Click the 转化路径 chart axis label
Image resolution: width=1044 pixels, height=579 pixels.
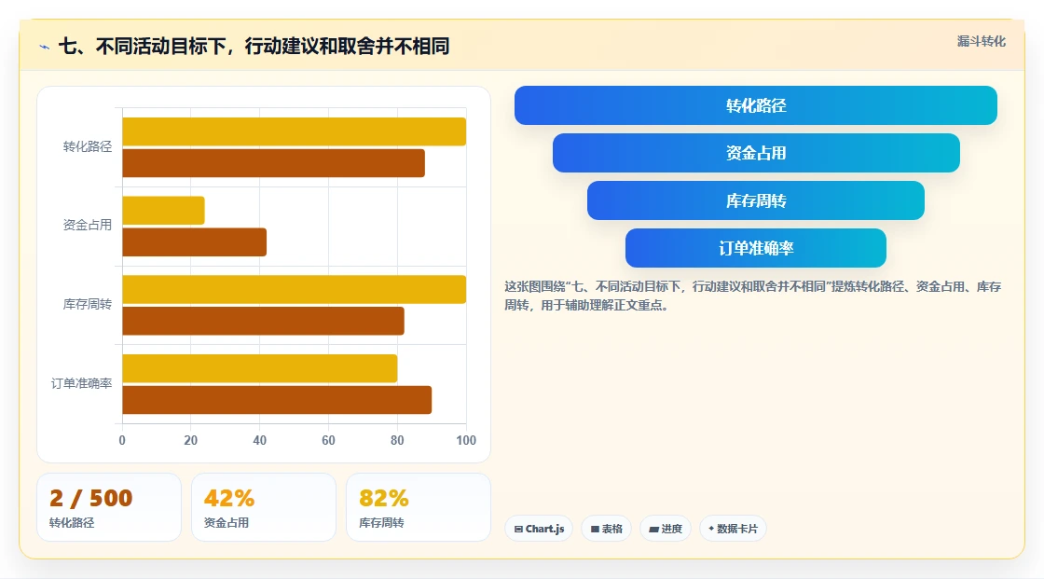tap(88, 146)
